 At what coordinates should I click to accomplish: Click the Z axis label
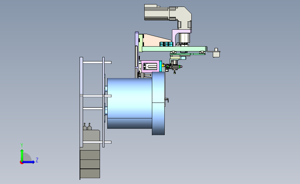(x=37, y=160)
